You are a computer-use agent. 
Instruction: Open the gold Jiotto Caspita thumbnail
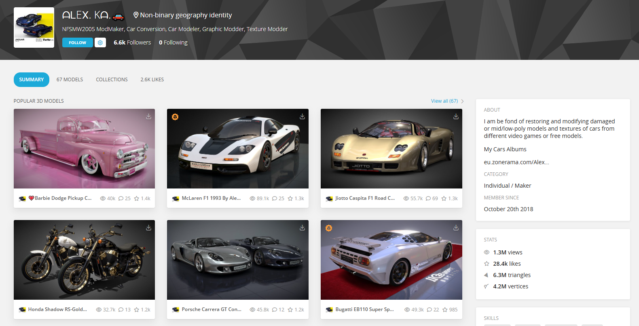[391, 148]
